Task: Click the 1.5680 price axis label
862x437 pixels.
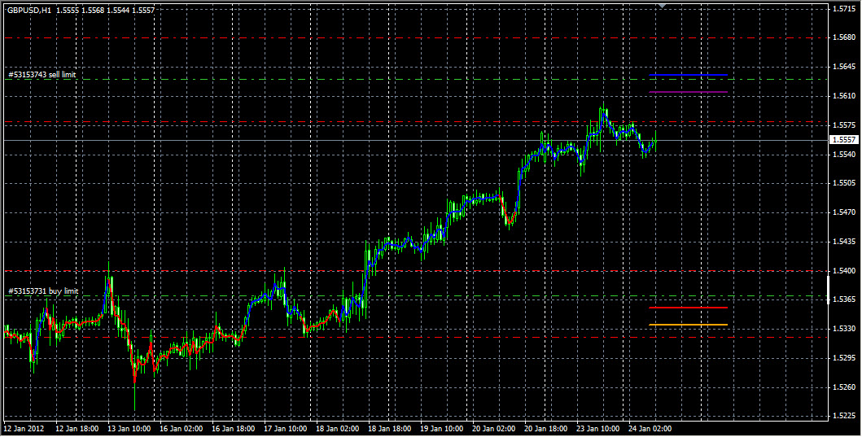Action: click(x=844, y=37)
